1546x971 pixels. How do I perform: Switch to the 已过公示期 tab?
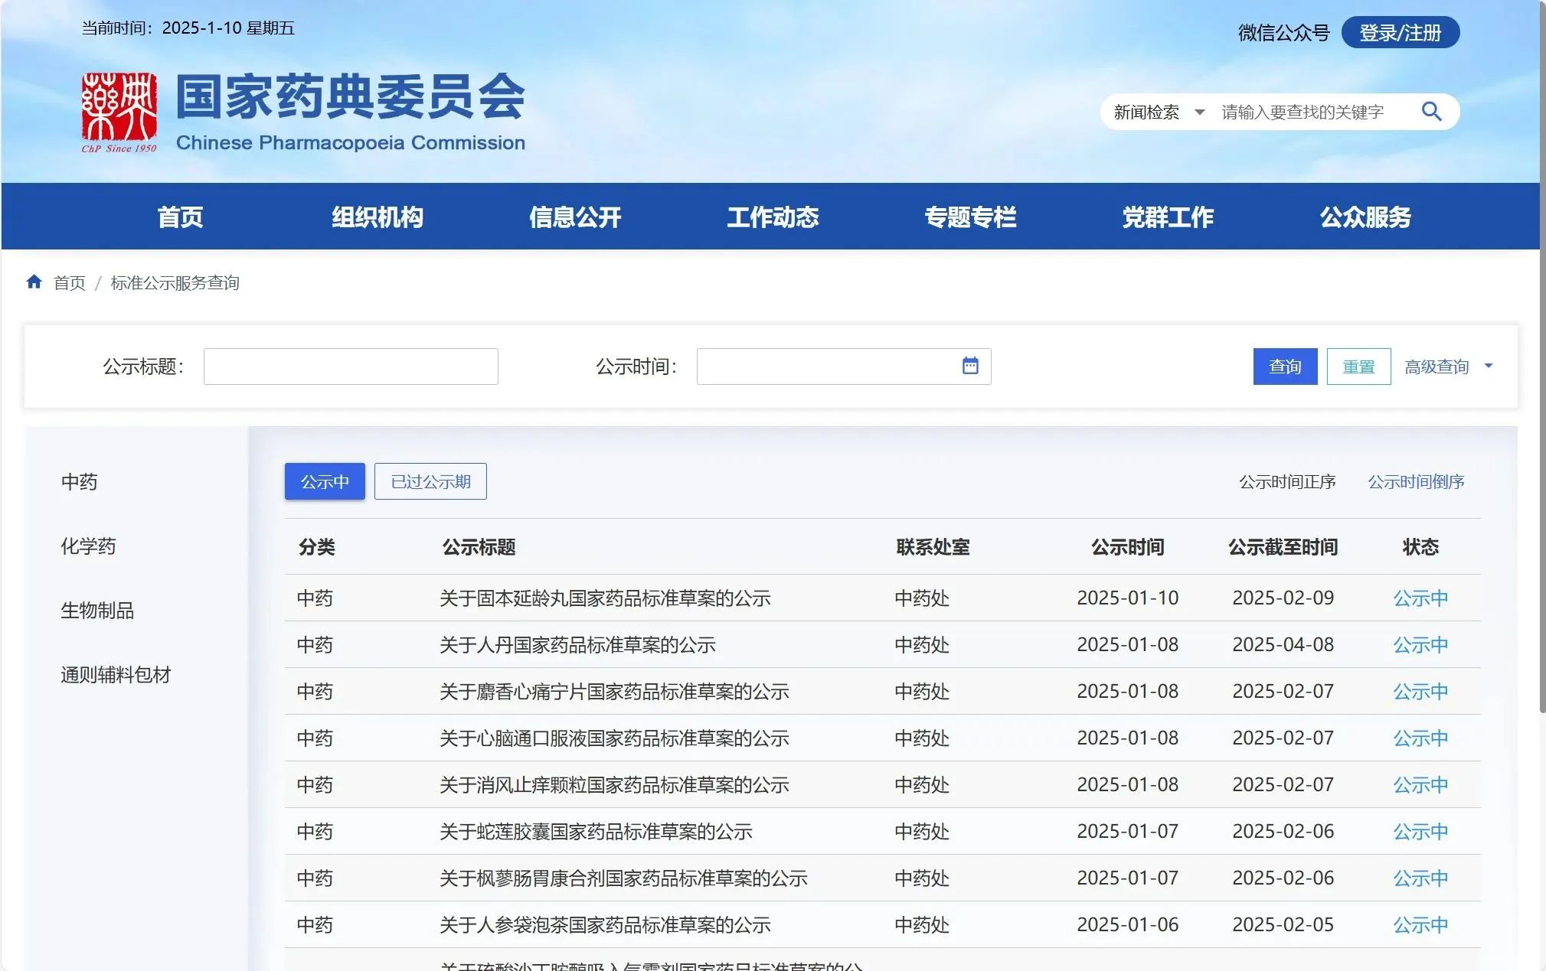[x=430, y=481]
